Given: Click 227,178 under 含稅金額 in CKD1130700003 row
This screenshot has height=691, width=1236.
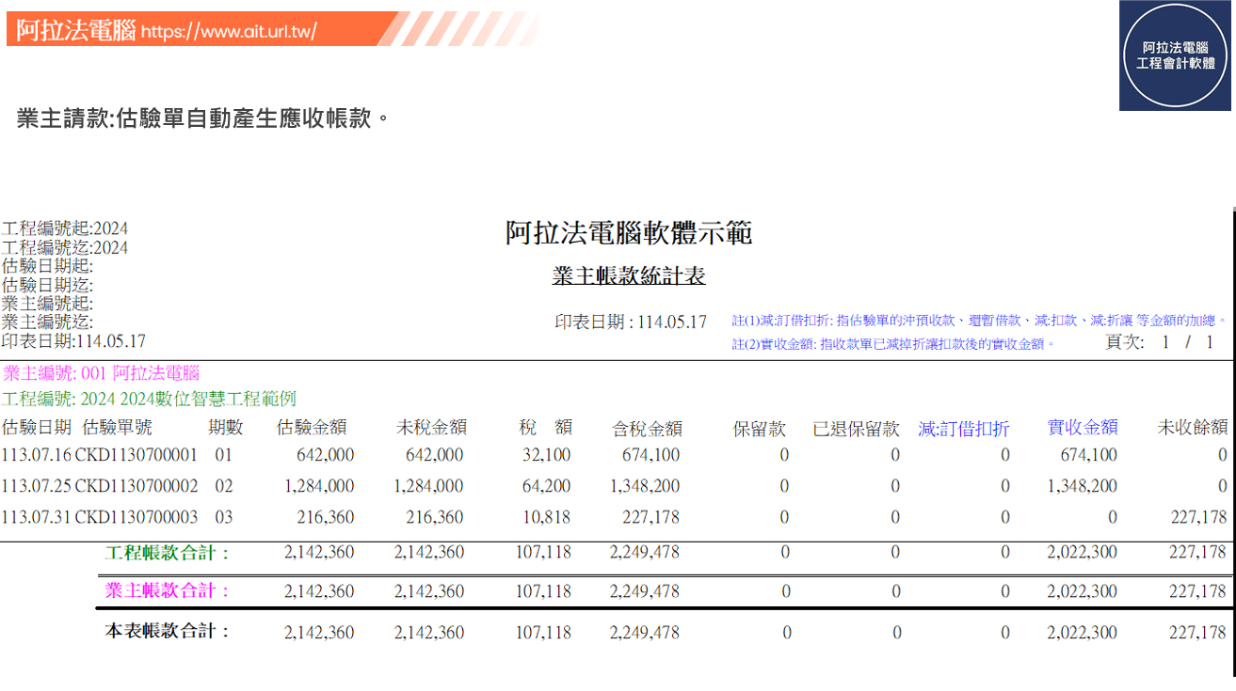Looking at the screenshot, I should coord(650,517).
